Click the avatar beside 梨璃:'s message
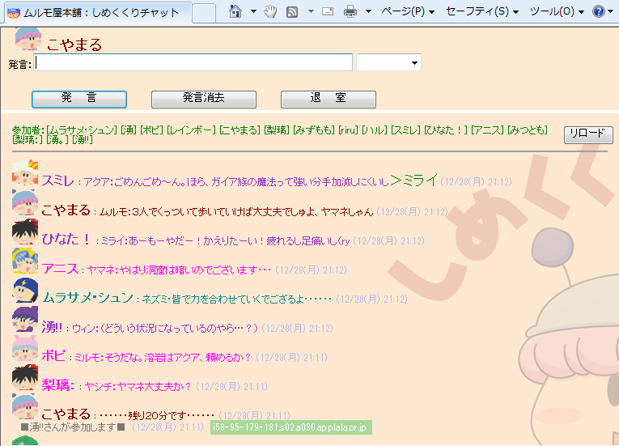This screenshot has height=446, width=619. coord(25,378)
